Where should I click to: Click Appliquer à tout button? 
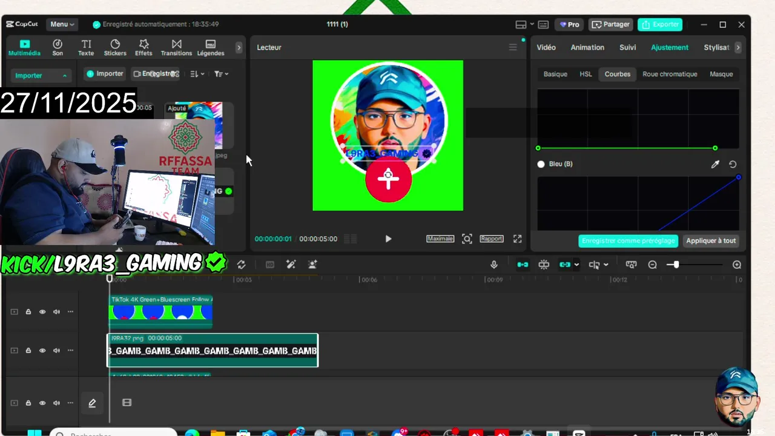coord(711,240)
